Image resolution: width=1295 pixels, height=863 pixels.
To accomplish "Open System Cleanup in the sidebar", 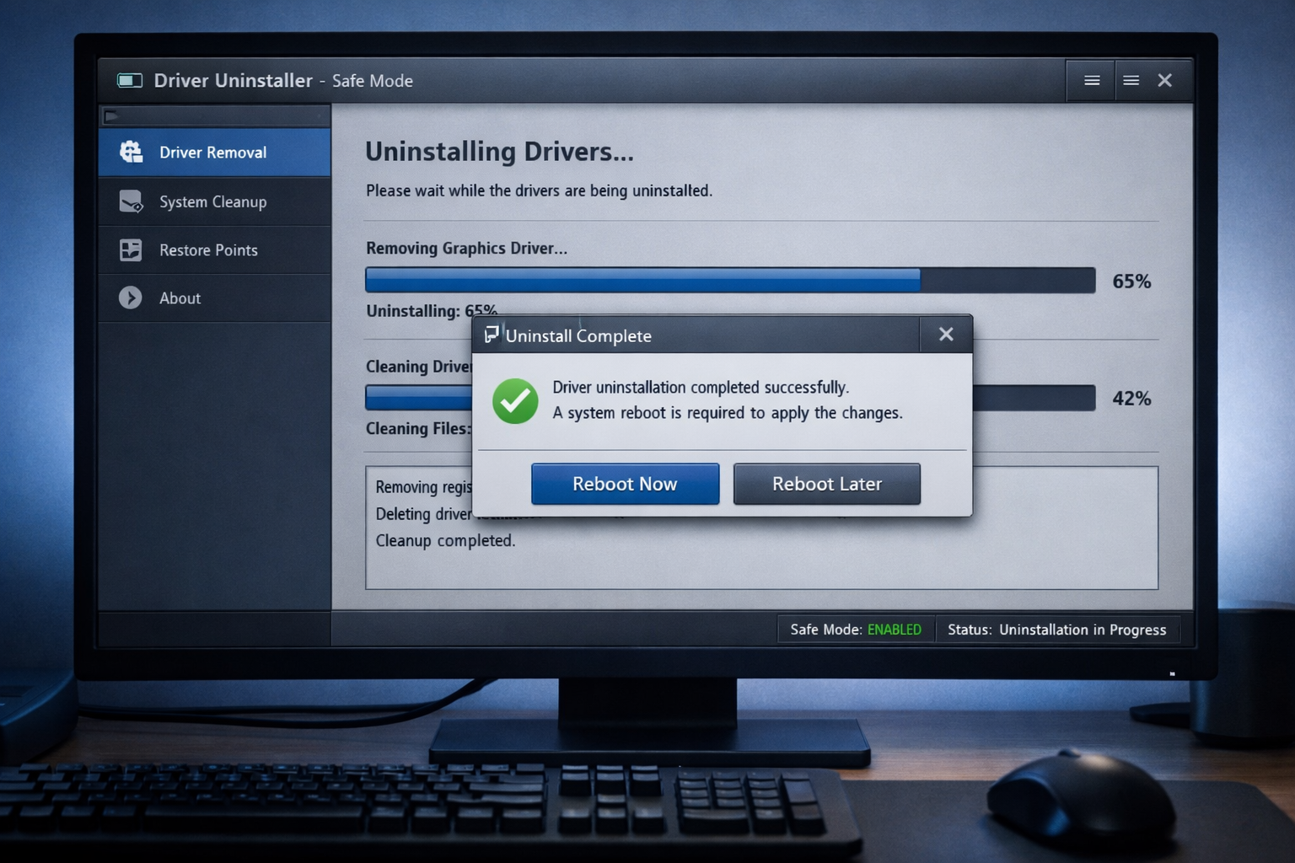I will point(214,201).
